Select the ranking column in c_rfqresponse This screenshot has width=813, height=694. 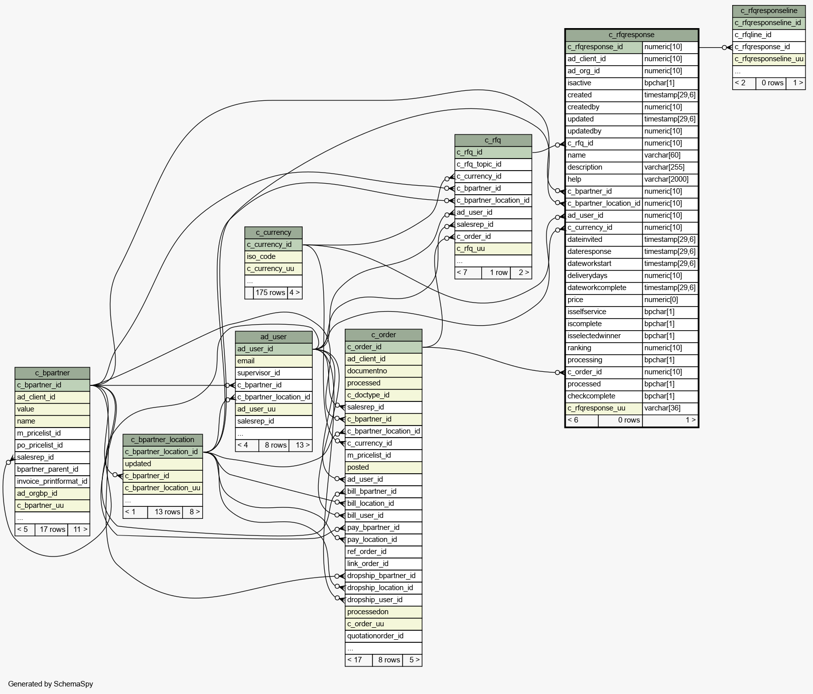point(604,348)
